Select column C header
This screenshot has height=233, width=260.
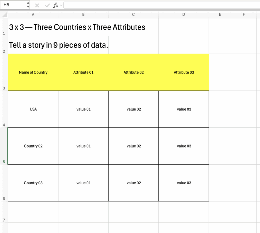coord(133,15)
